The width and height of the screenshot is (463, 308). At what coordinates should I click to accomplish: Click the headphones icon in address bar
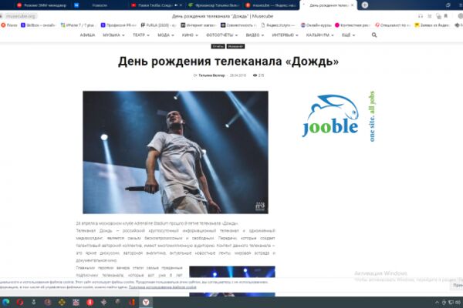point(421,16)
